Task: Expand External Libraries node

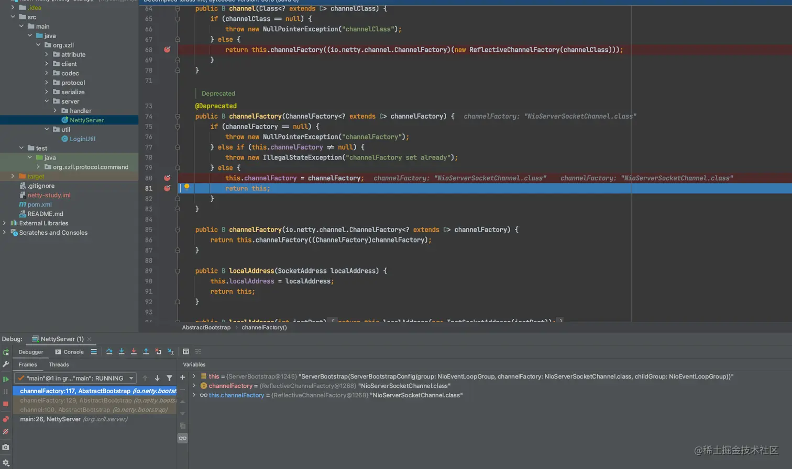Action: [4, 223]
